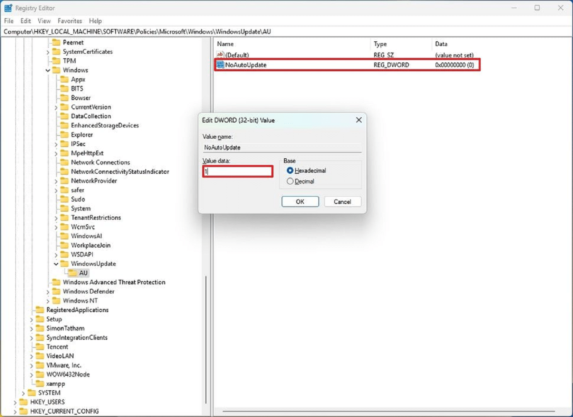
Task: Select the WcmSvc key
Action: 83,227
